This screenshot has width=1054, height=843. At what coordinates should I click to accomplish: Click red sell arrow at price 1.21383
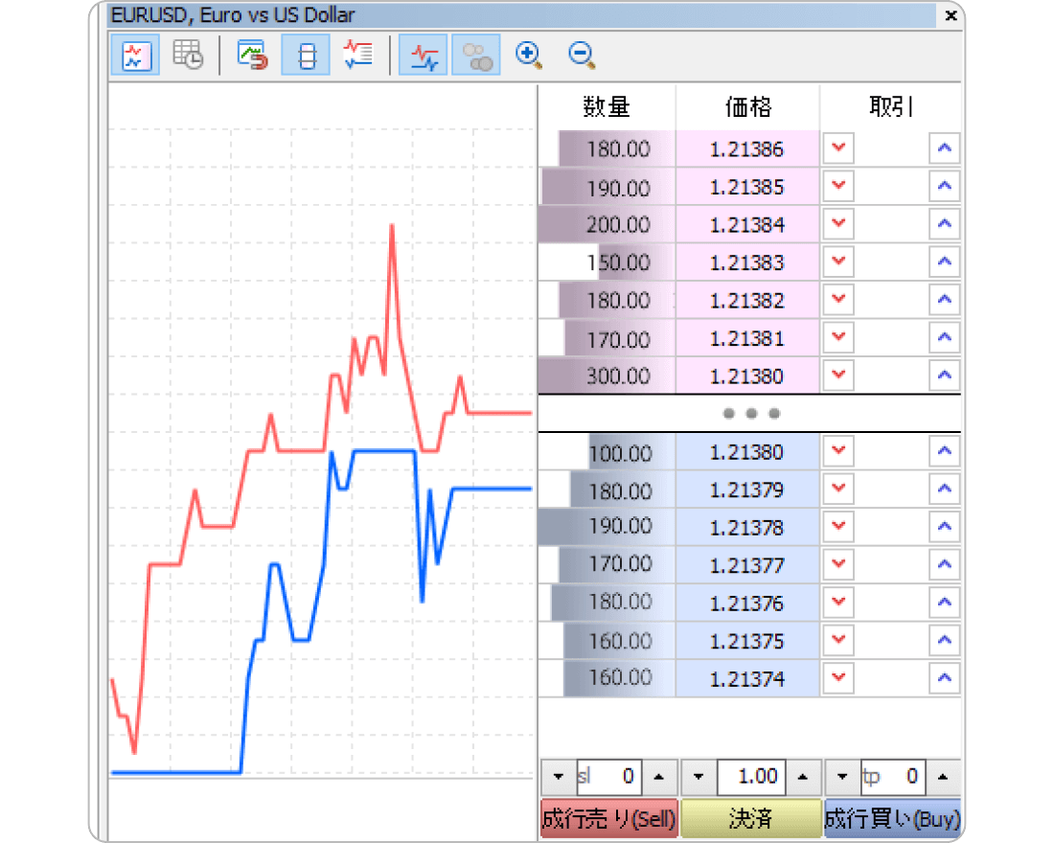click(x=837, y=261)
